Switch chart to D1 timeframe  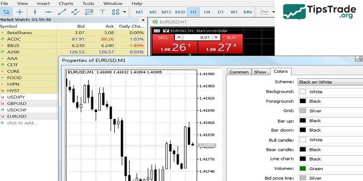(221, 12)
